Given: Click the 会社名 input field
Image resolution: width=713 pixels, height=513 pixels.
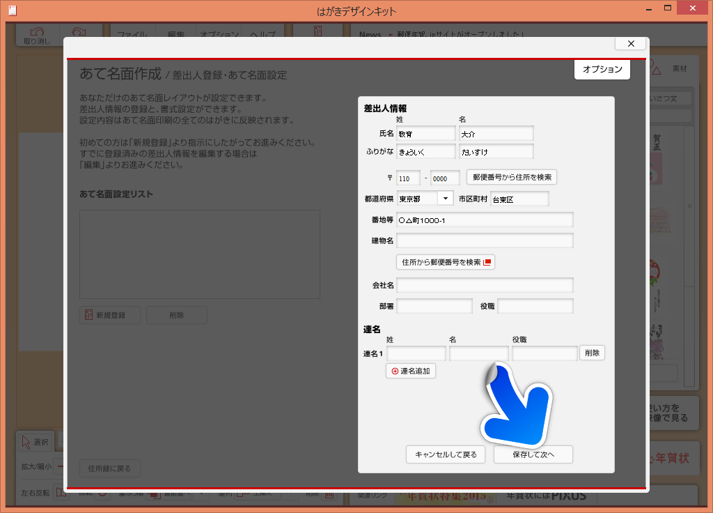Looking at the screenshot, I should [x=485, y=285].
